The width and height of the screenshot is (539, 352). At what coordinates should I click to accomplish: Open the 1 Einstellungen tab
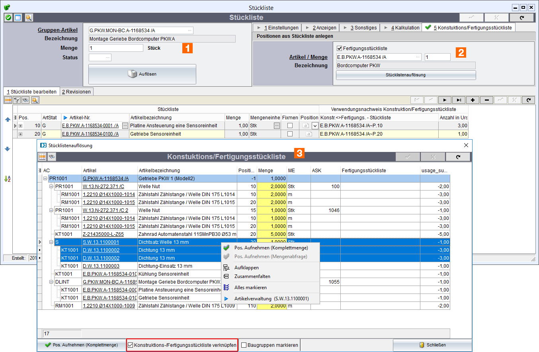(277, 27)
